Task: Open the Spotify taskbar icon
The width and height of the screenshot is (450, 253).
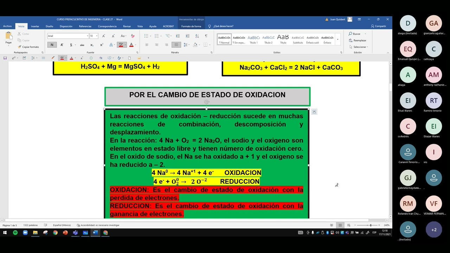Action: point(15,233)
